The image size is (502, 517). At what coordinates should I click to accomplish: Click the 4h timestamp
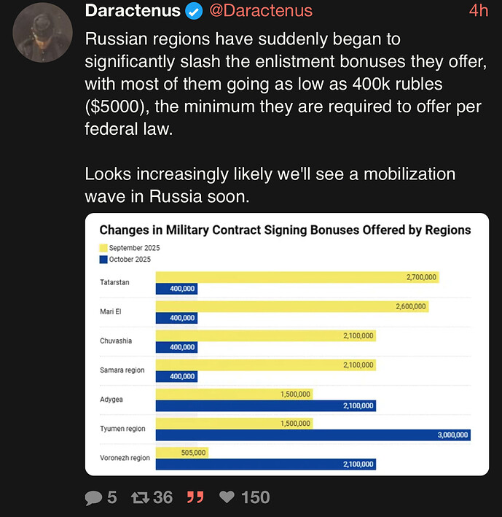tap(478, 11)
